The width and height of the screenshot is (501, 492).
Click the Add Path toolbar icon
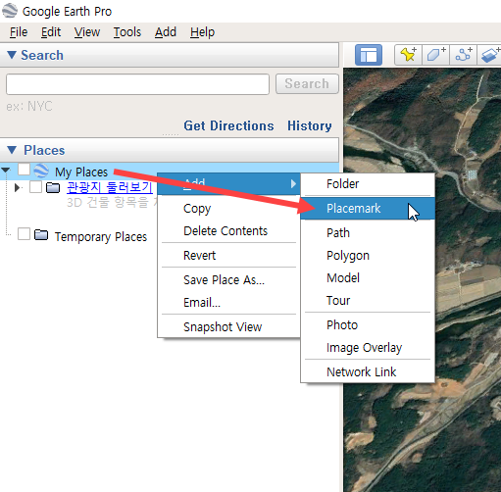click(464, 55)
